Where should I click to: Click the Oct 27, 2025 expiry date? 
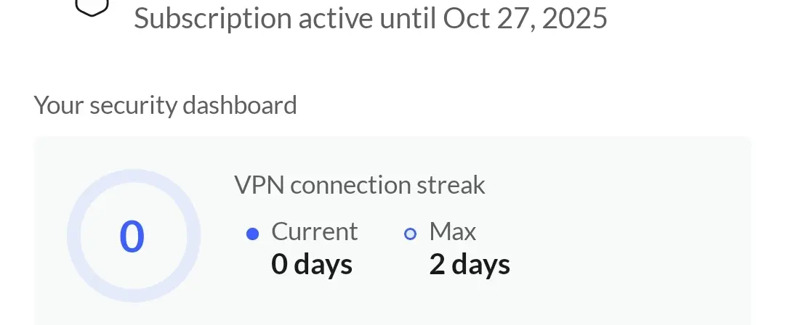[526, 19]
